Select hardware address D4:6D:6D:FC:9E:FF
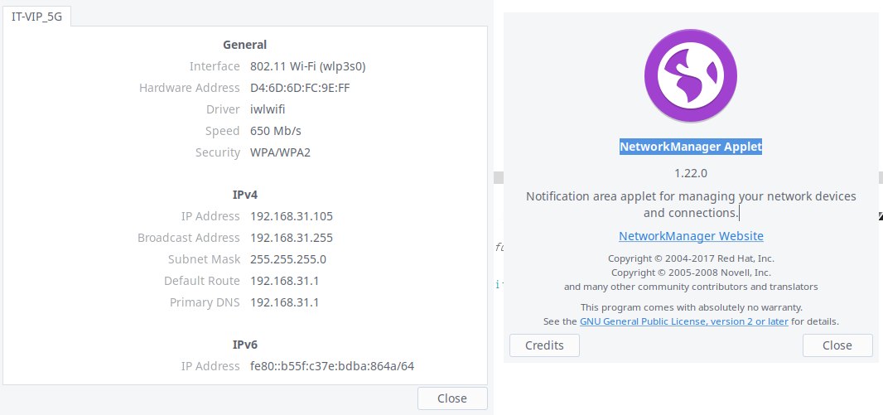883x415 pixels. [300, 88]
